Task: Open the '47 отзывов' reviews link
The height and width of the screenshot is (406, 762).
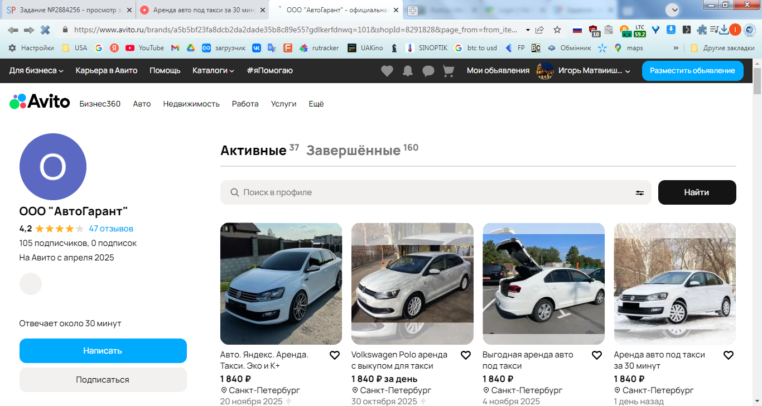Action: [x=111, y=229]
